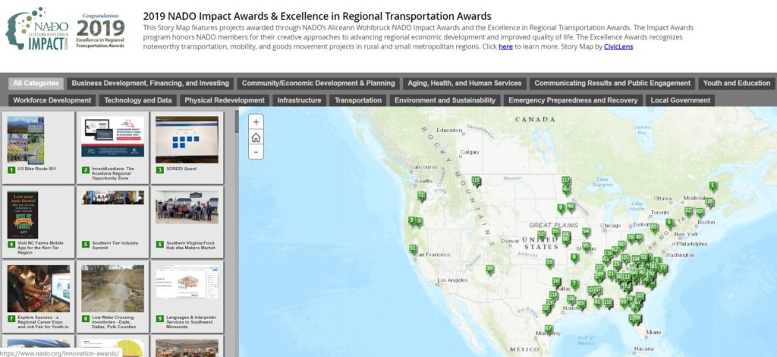Select Emergency Preparedness and Recovery tab
This screenshot has width=777, height=357.
pos(573,100)
